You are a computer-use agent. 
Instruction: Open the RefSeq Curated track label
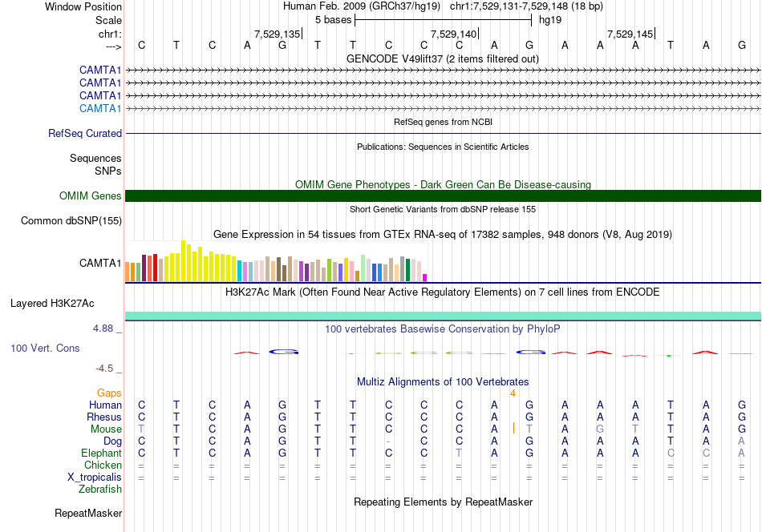[x=85, y=134]
